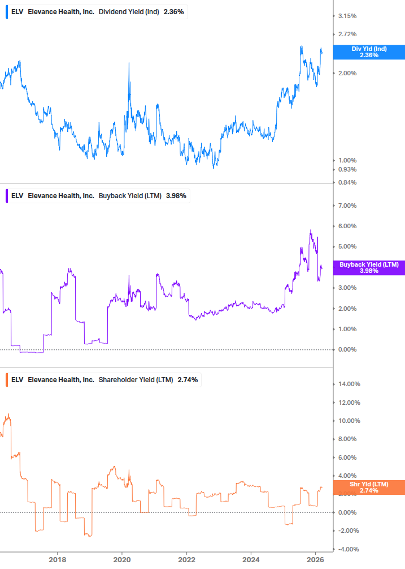Click the purple color bar in Buyback Yield legend
Screen dimensions: 405x569
(x=7, y=195)
